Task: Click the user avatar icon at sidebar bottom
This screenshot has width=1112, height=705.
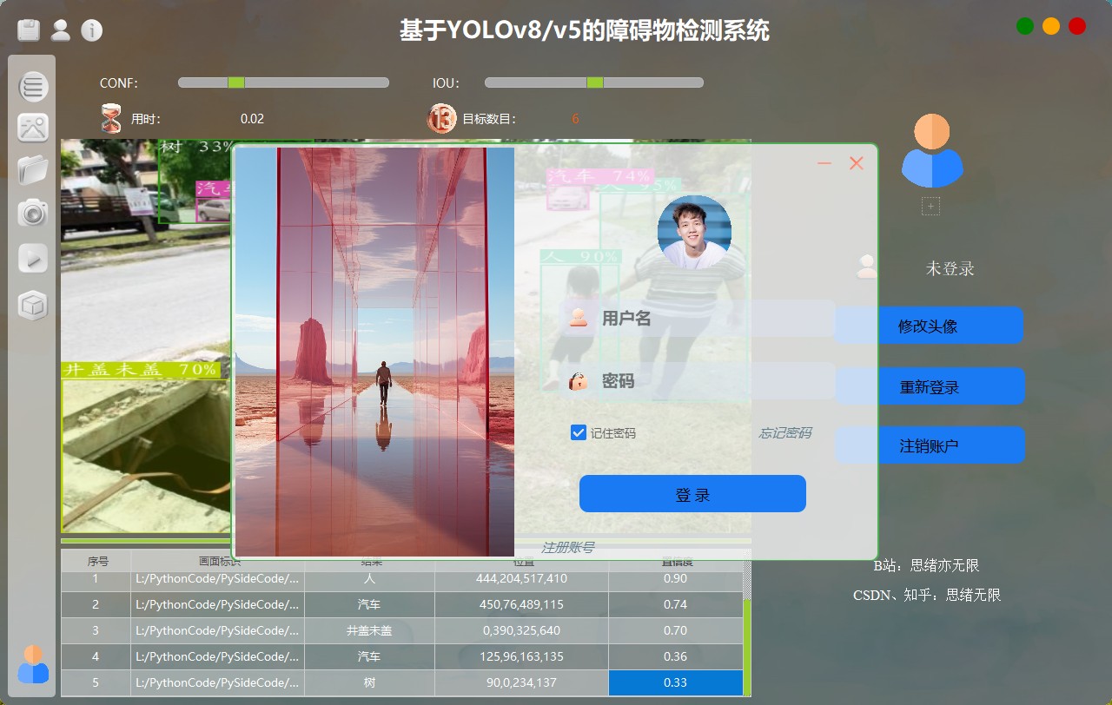Action: coord(33,664)
